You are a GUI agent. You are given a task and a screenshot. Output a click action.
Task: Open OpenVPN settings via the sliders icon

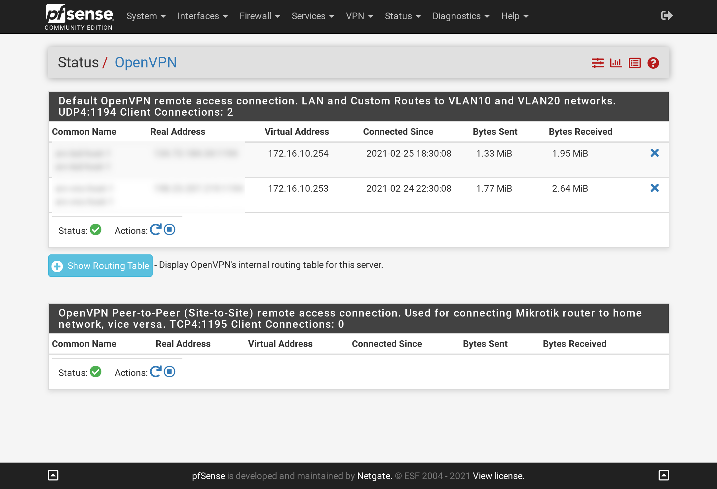click(597, 62)
